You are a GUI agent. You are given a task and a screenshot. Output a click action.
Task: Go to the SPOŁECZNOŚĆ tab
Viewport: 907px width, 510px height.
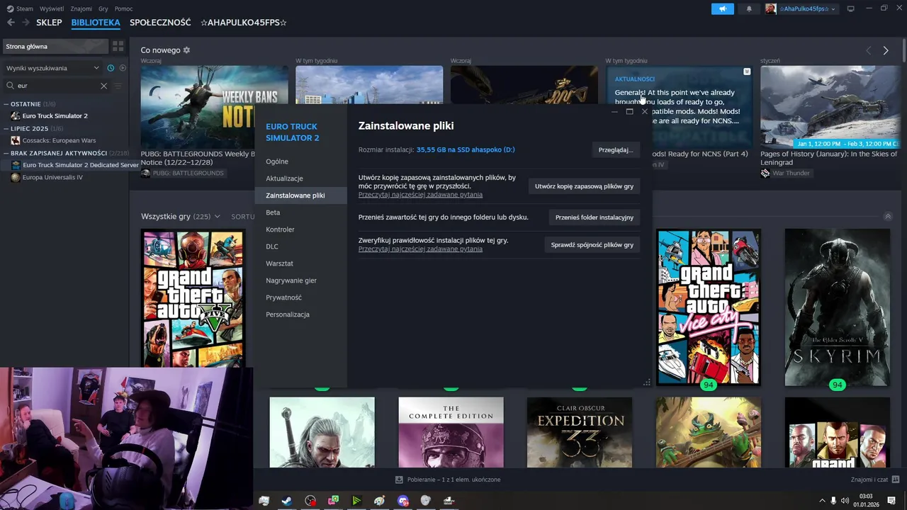160,23
